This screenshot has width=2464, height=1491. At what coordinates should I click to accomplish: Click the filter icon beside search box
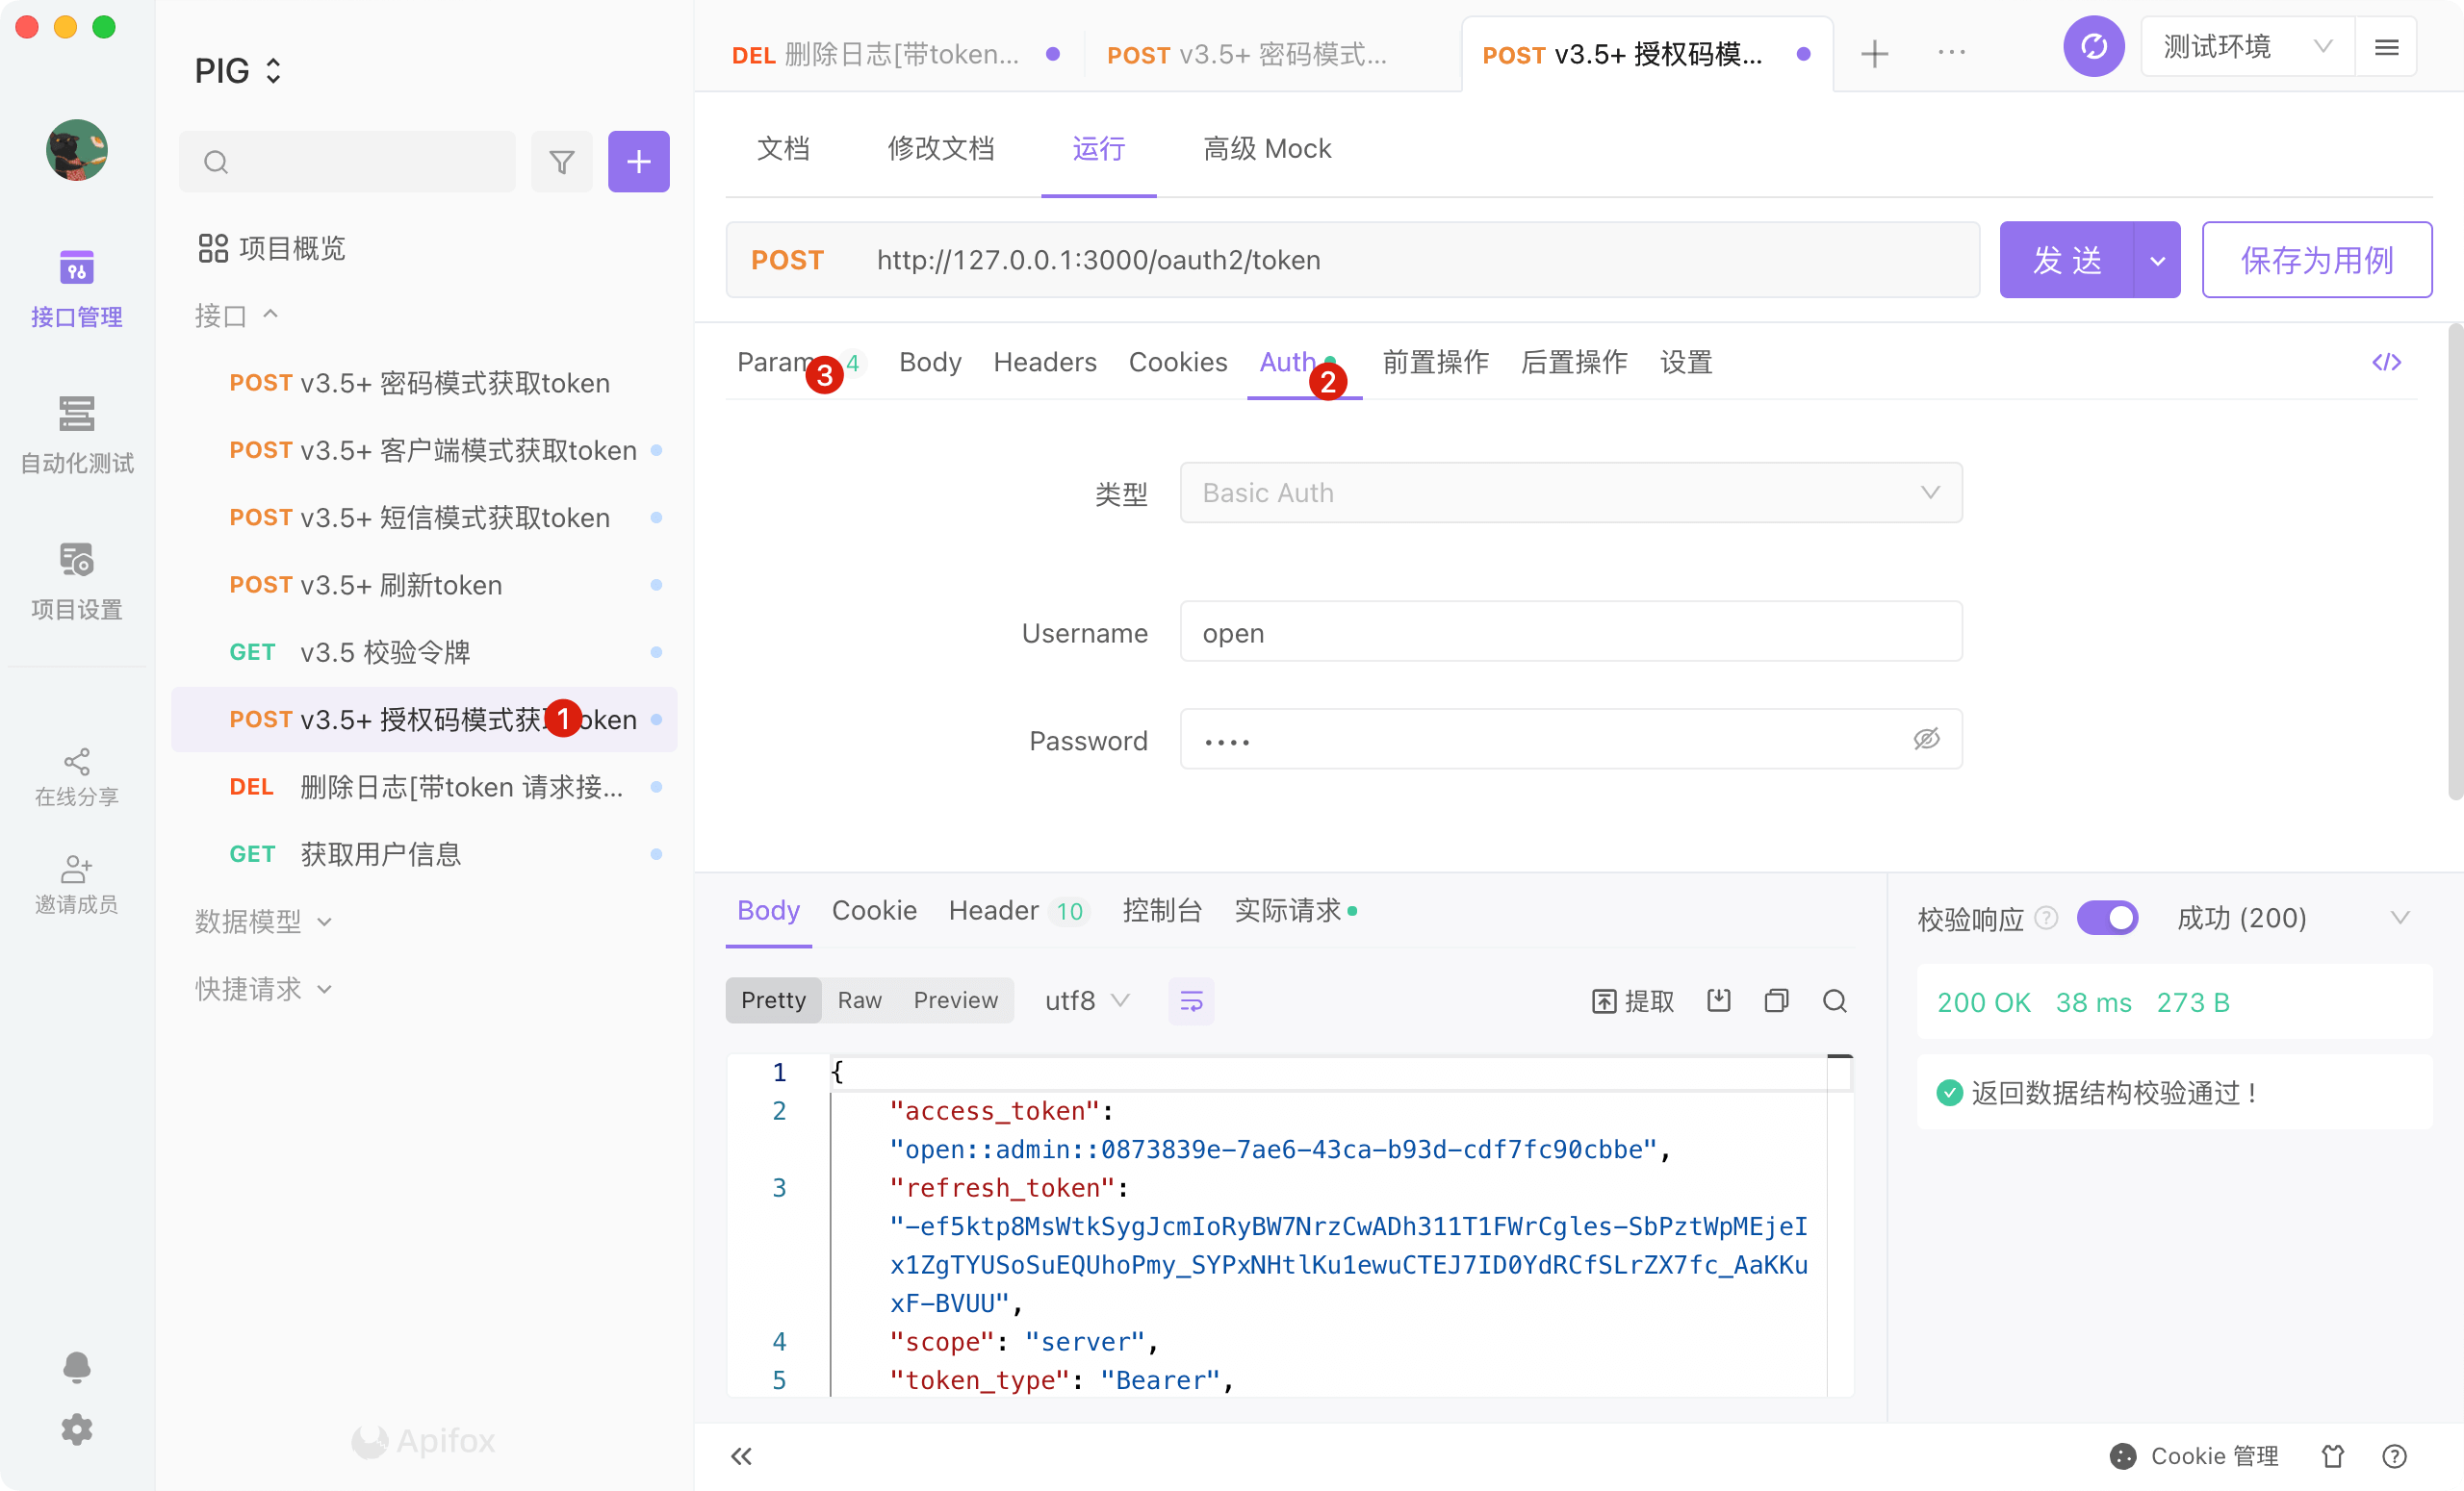(562, 162)
